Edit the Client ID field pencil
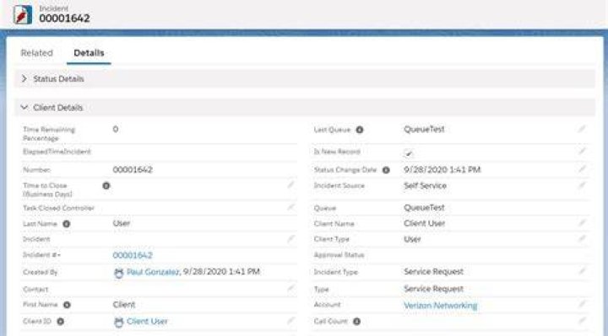 pyautogui.click(x=290, y=321)
